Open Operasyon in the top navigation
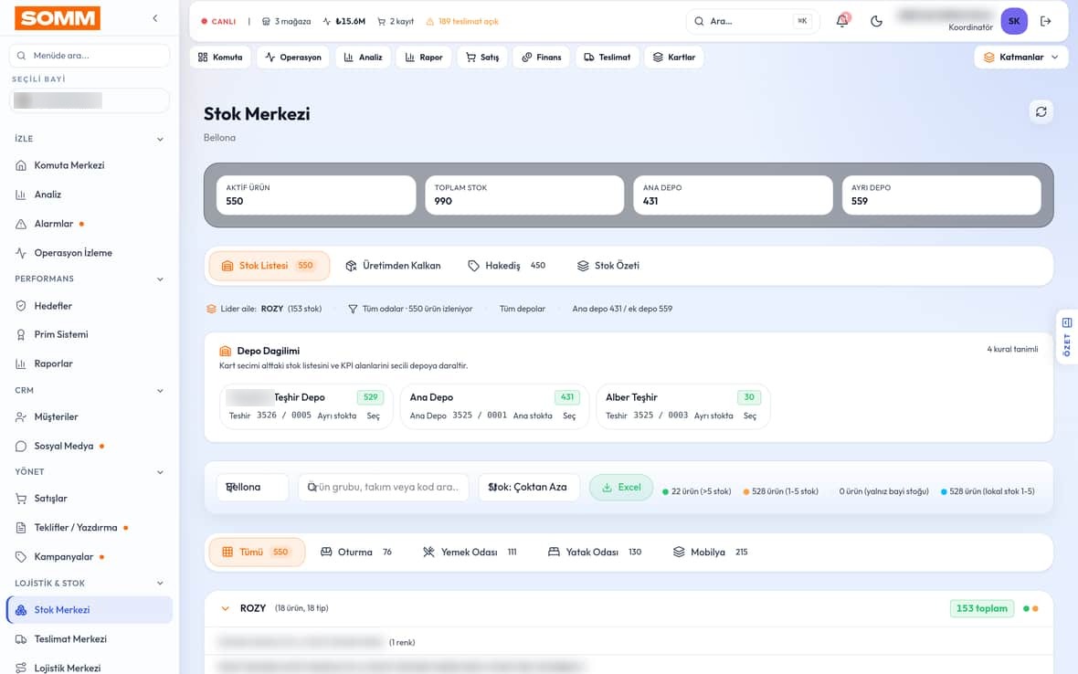Image resolution: width=1078 pixels, height=674 pixels. tap(293, 57)
